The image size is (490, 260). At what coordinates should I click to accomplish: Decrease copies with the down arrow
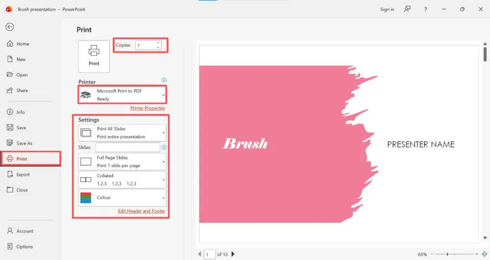pyautogui.click(x=158, y=47)
